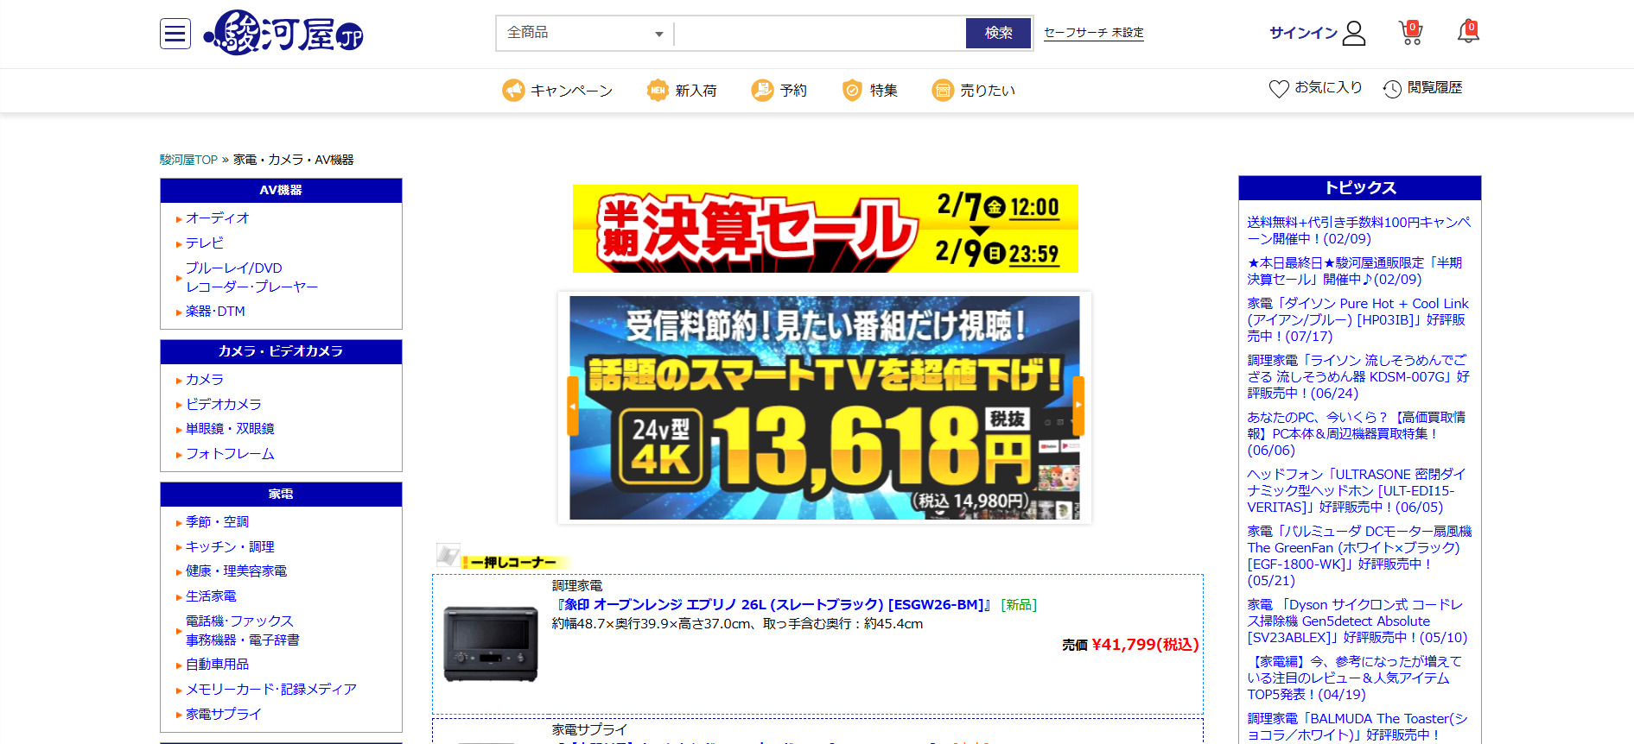Open the hamburger menu icon
Viewport: 1634px width, 744px height.
coord(175,34)
